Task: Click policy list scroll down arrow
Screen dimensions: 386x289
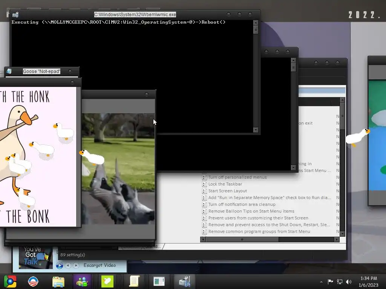Action: [x=342, y=234]
